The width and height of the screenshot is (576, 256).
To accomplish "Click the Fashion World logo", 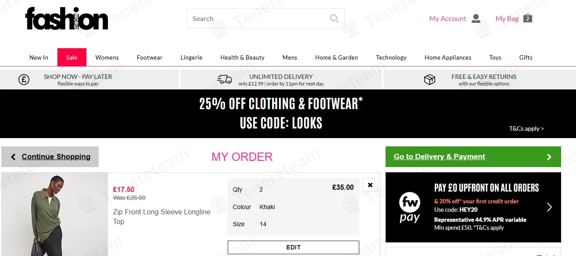I will click(x=67, y=19).
